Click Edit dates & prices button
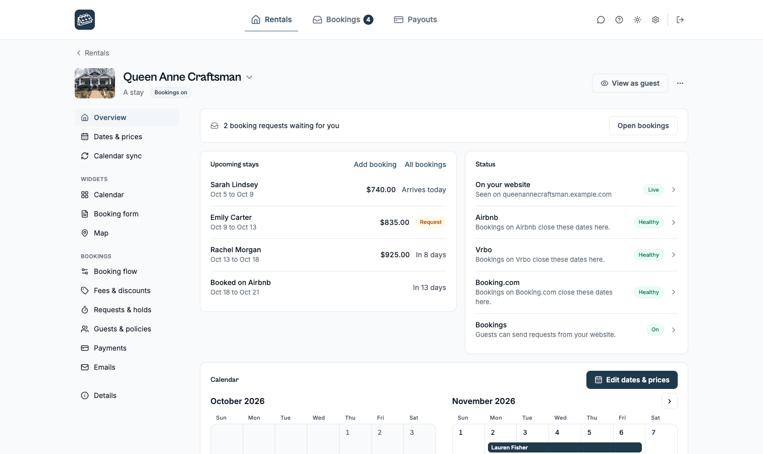Viewport: 763px width, 454px height. pos(632,380)
